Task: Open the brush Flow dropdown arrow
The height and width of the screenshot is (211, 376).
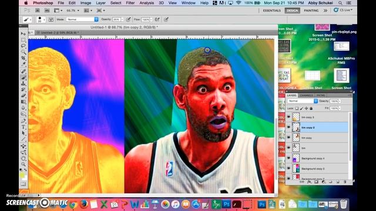Action: click(151, 19)
